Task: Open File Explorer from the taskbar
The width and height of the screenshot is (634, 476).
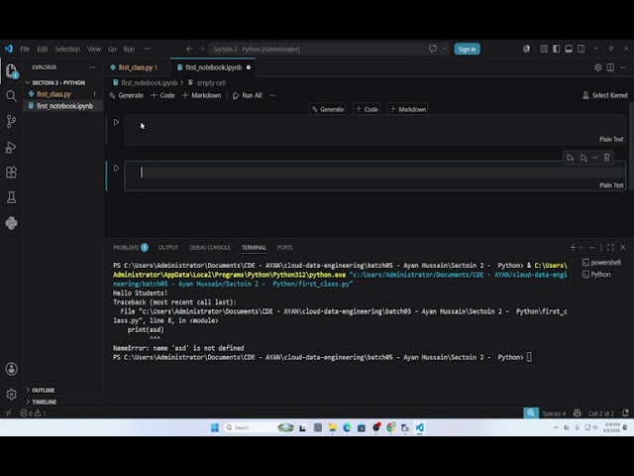Action: [x=333, y=427]
